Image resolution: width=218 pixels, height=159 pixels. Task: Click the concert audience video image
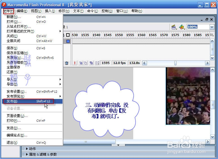coord(188,96)
